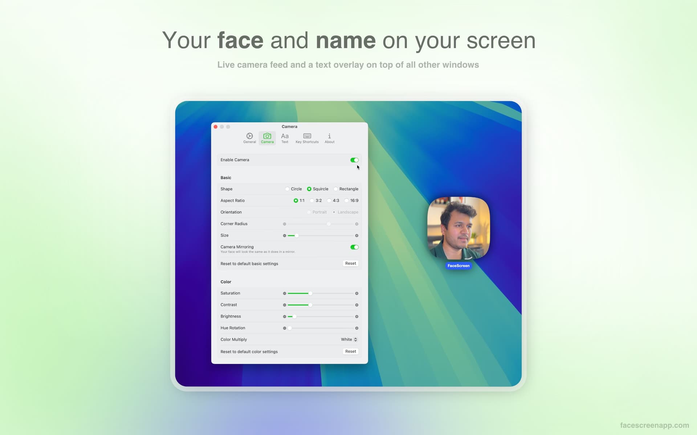
Task: Open the Color Multiply White dropdown
Action: pos(349,340)
